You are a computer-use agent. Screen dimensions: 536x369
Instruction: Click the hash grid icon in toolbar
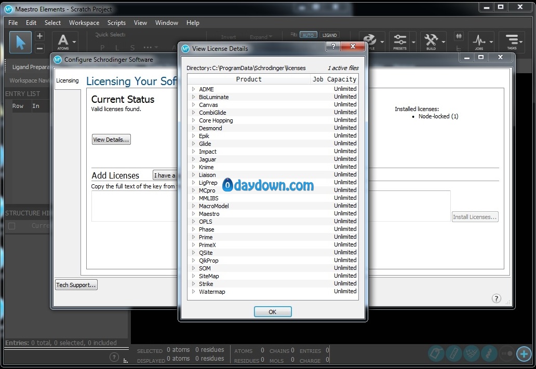pyautogui.click(x=459, y=36)
